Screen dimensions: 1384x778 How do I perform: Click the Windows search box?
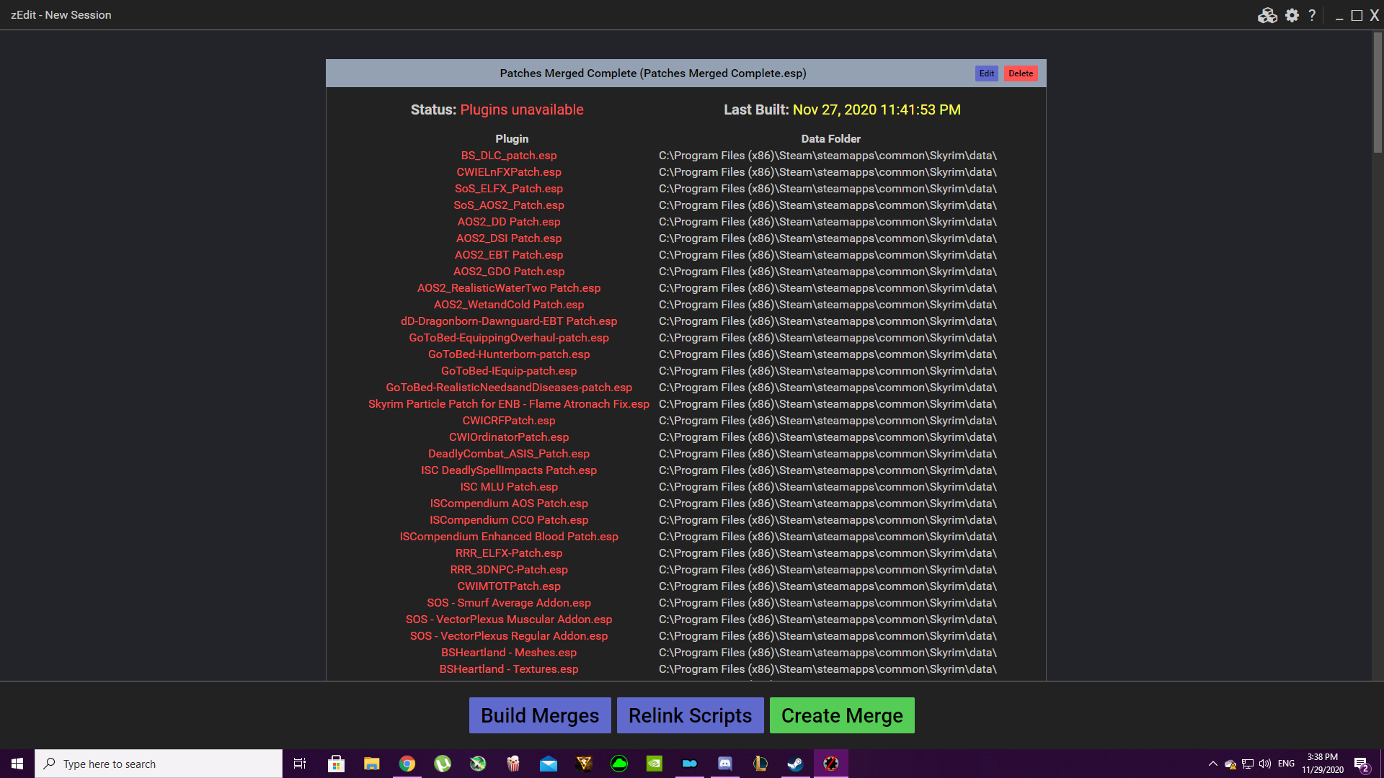159,764
